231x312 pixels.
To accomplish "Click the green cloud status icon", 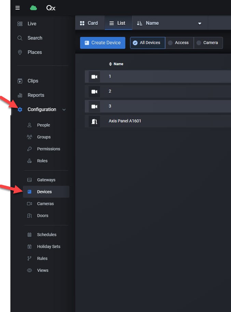I will coord(33,8).
